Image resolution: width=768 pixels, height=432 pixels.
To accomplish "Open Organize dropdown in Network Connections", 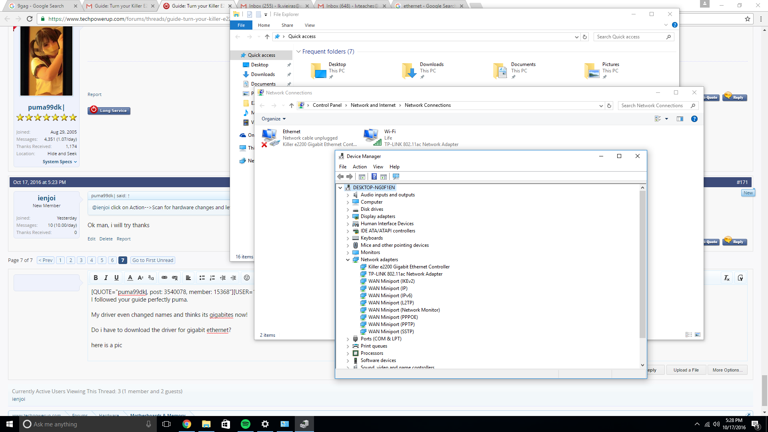I will [274, 119].
